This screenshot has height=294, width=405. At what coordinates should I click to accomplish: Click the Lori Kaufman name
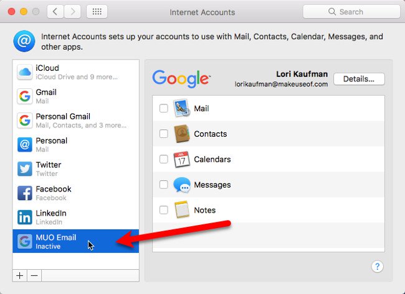pos(302,74)
